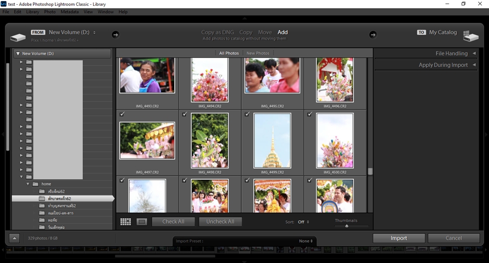The width and height of the screenshot is (489, 263).
Task: Select the highlighted folder under home
Action: [62, 199]
